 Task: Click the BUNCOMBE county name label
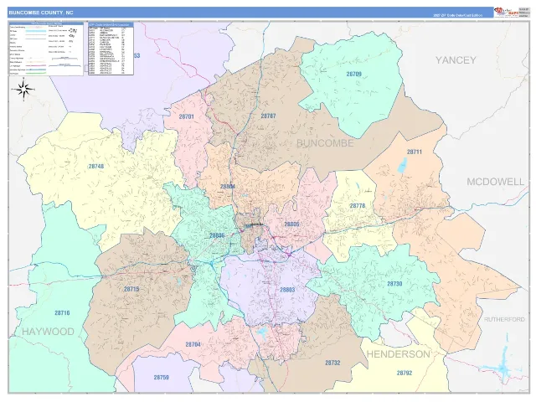[325, 143]
